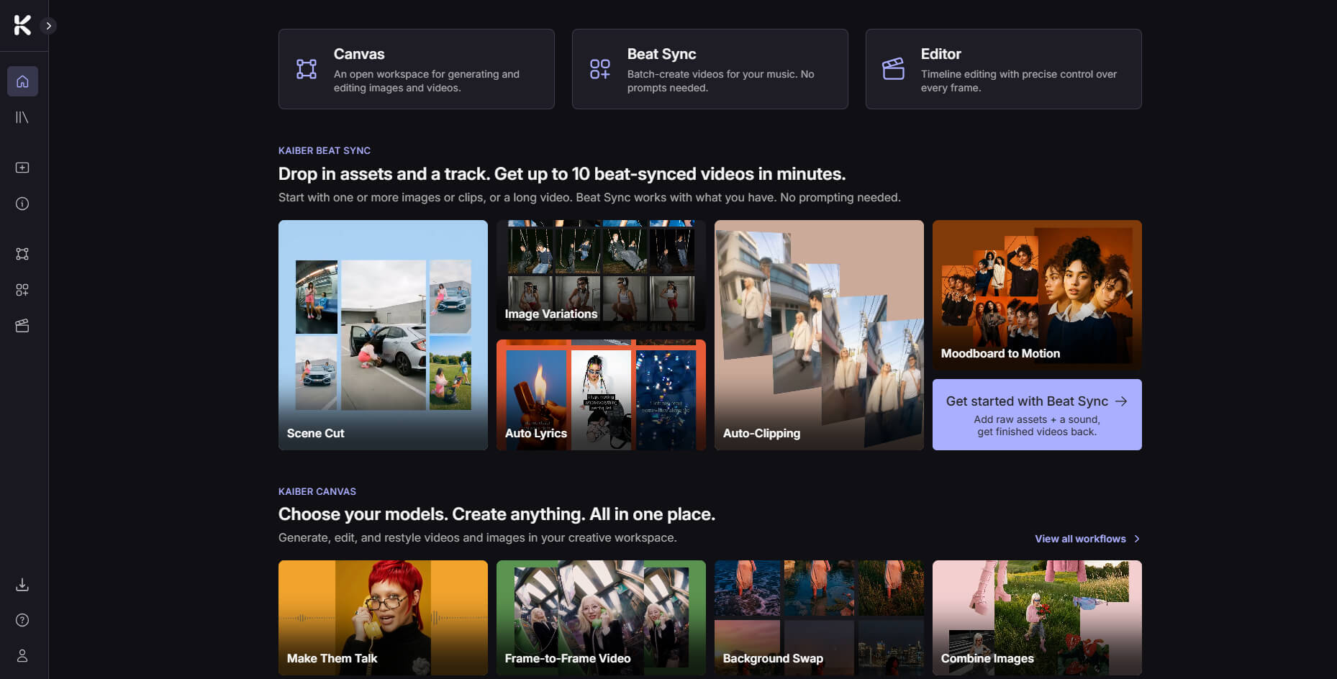The width and height of the screenshot is (1337, 679).
Task: Select the Scene Cut thumbnail
Action: 383,335
